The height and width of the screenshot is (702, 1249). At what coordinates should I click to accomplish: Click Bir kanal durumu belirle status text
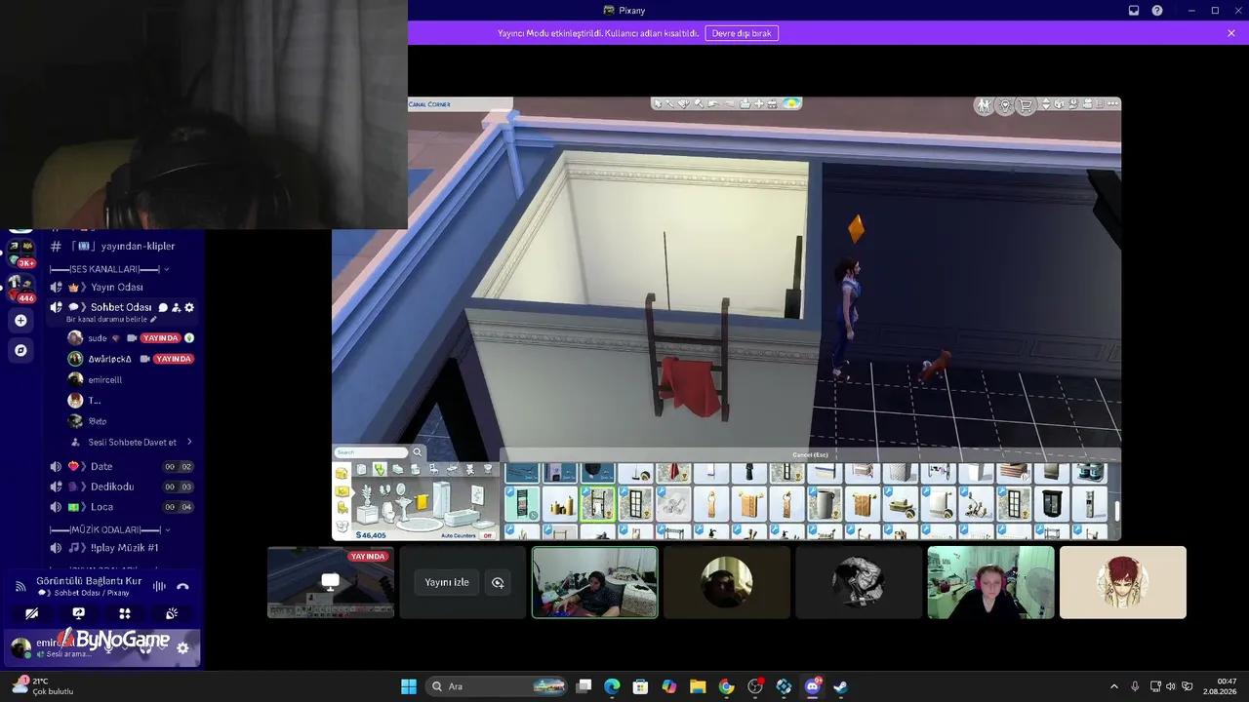click(111, 320)
